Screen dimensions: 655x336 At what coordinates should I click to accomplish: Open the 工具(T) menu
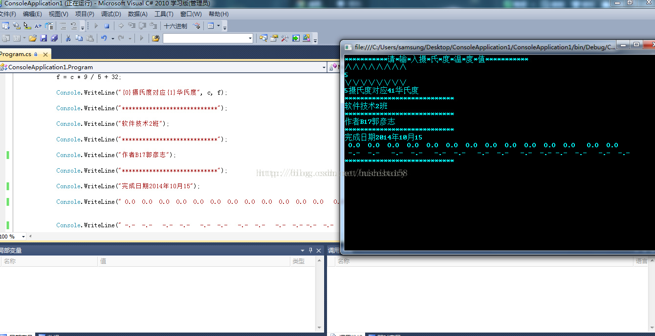coord(164,14)
